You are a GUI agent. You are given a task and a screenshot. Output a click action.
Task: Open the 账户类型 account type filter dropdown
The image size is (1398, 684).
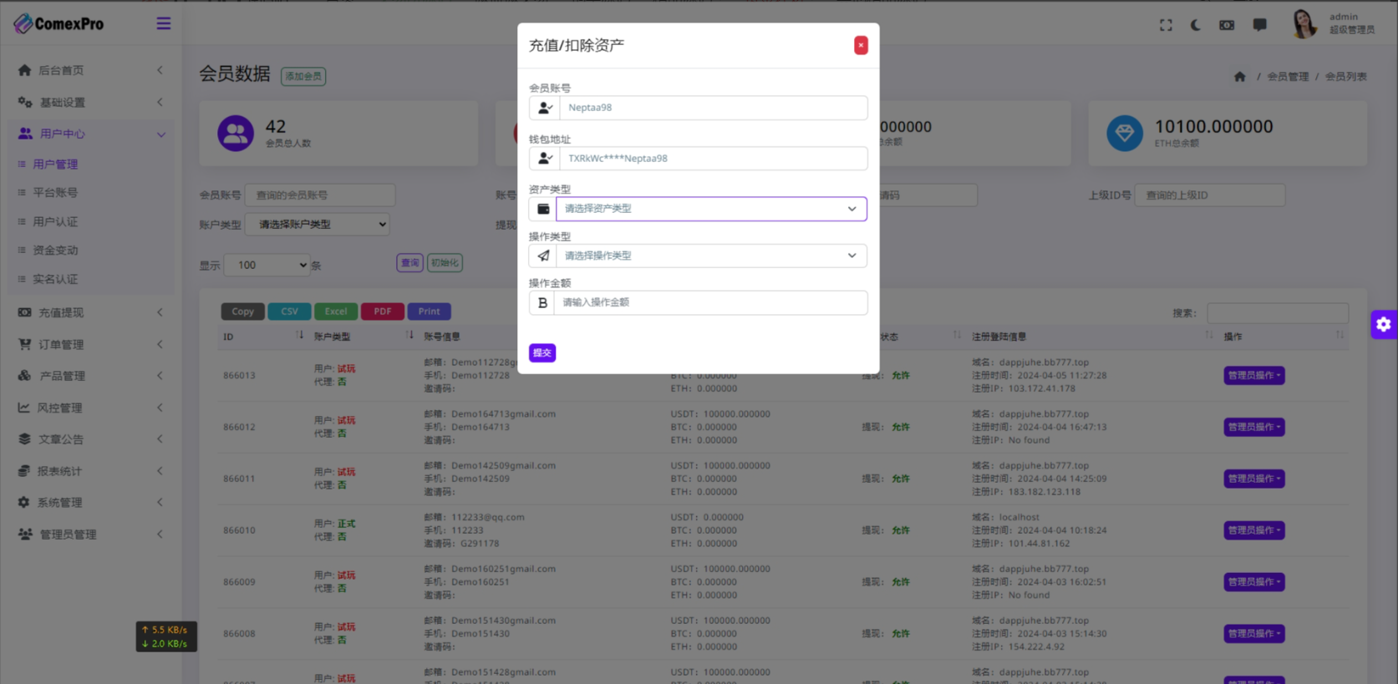point(318,225)
